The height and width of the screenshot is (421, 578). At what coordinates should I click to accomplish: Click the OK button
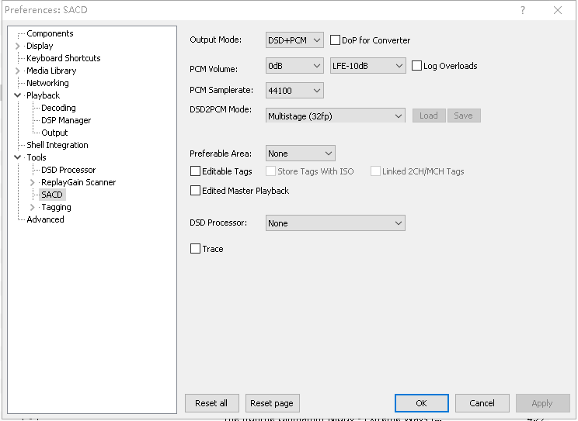pos(421,403)
